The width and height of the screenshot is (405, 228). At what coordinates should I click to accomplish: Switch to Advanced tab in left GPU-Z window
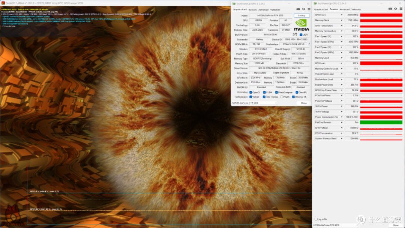point(263,10)
